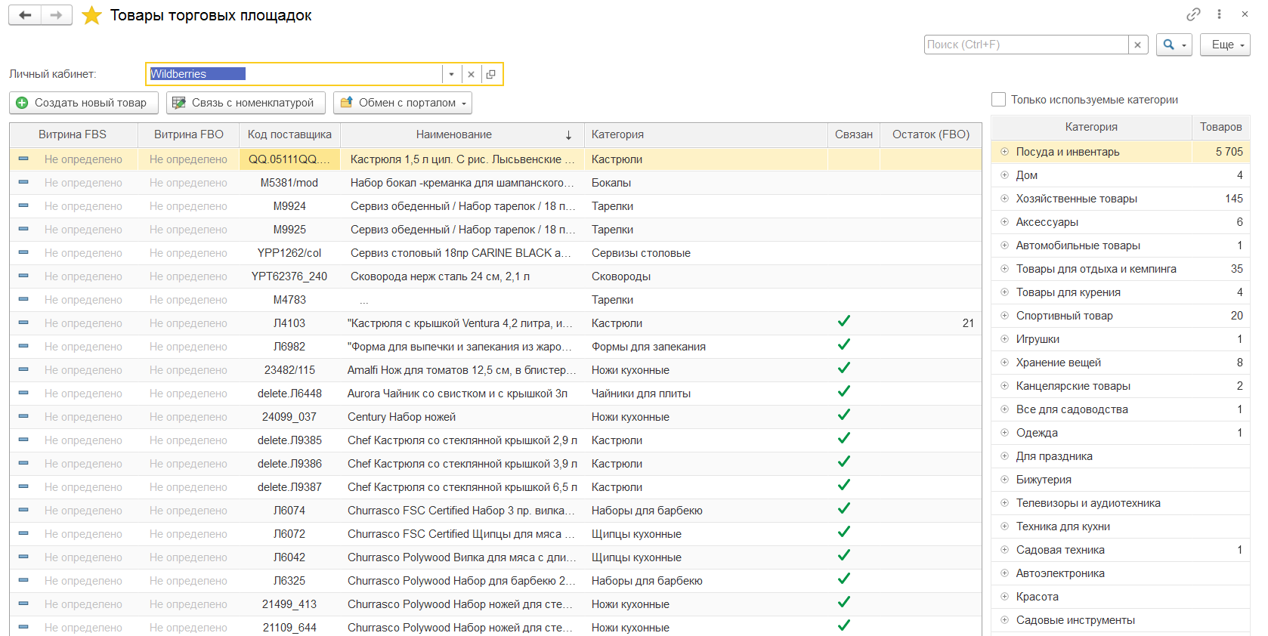Enable Только используемые категории checkbox
1268x636 pixels.
pos(998,100)
